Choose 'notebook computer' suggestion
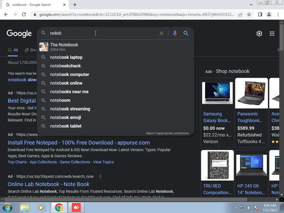The height and width of the screenshot is (213, 284). [116, 74]
